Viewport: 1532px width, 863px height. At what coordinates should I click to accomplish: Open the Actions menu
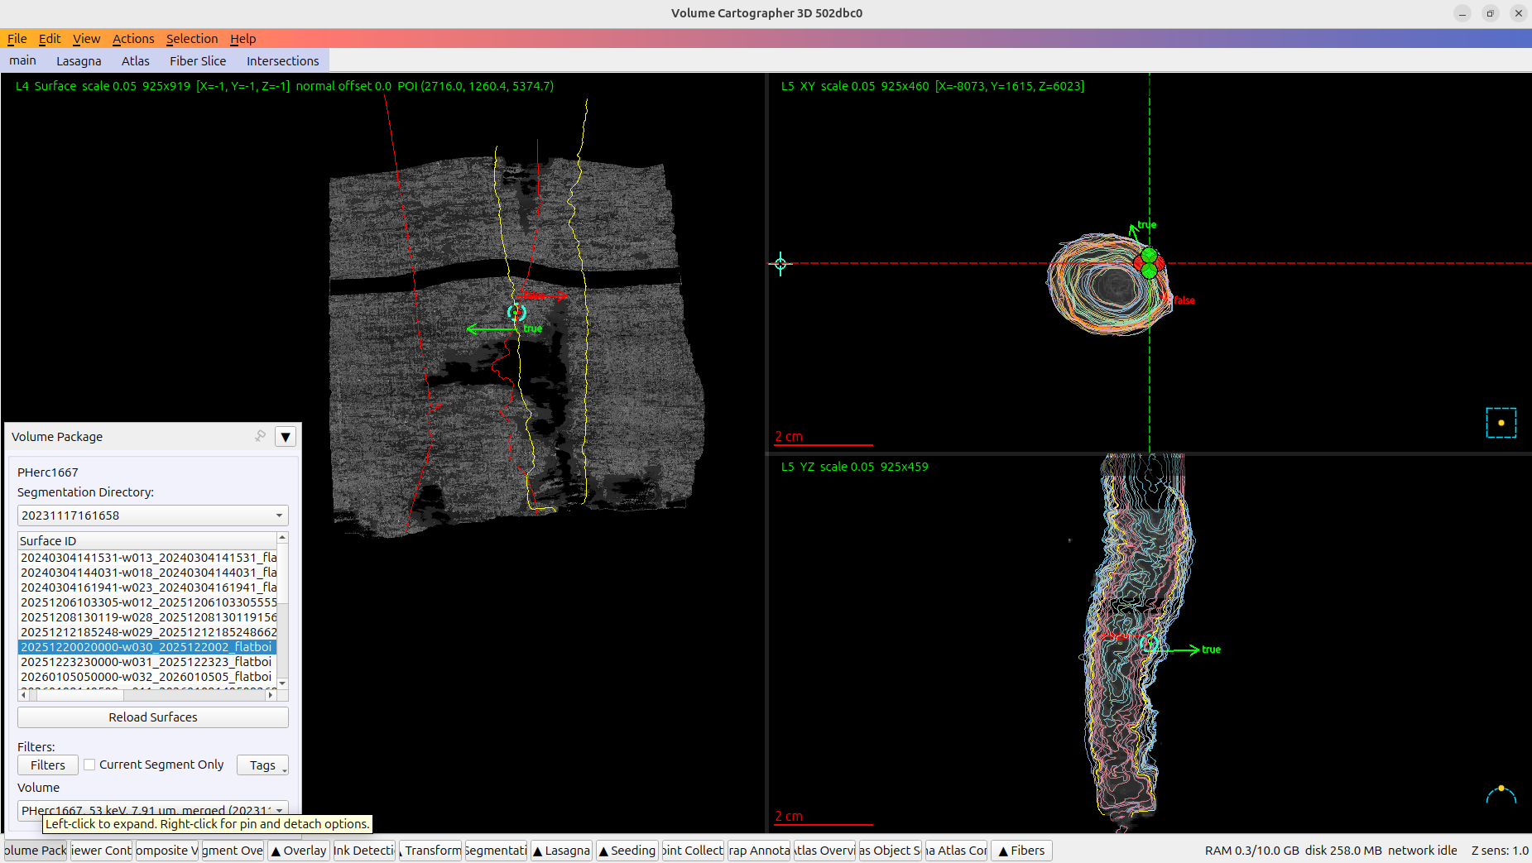[133, 39]
